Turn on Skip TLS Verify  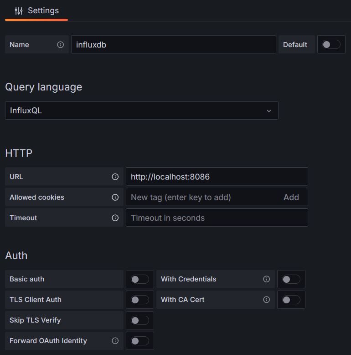click(x=139, y=320)
